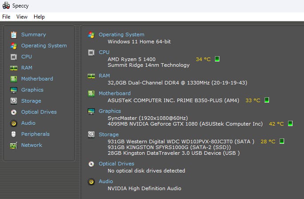304x199 pixels.
Task: Click the Graphics monitor icon in main panel
Action: coord(91,111)
